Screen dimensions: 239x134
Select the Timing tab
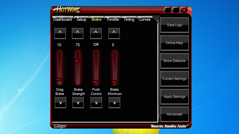[x=129, y=19]
